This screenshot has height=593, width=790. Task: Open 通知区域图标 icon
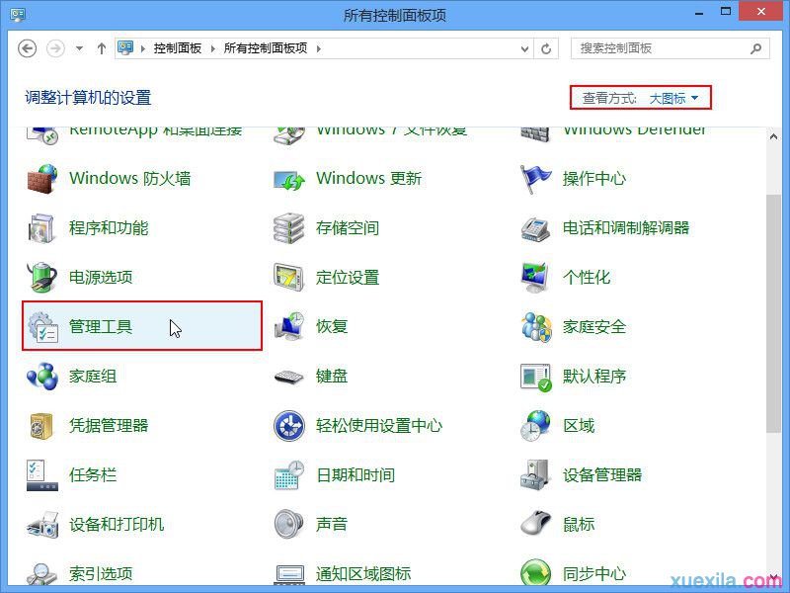click(x=289, y=575)
